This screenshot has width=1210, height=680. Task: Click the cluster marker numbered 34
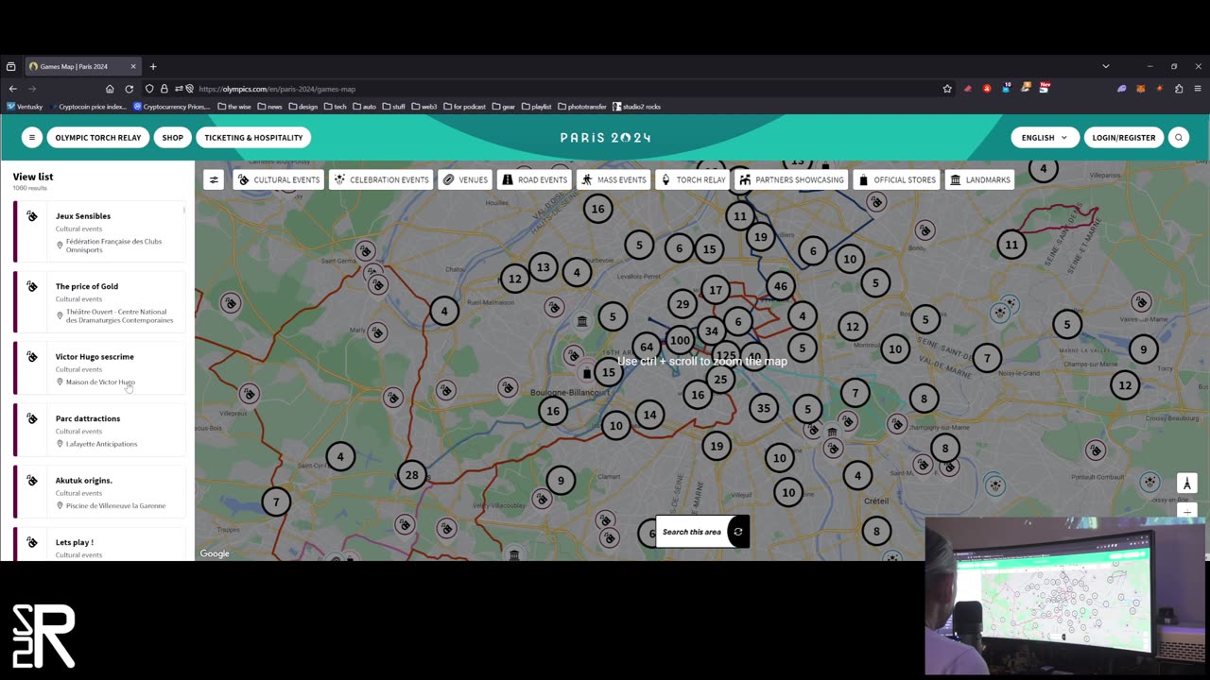(x=711, y=331)
